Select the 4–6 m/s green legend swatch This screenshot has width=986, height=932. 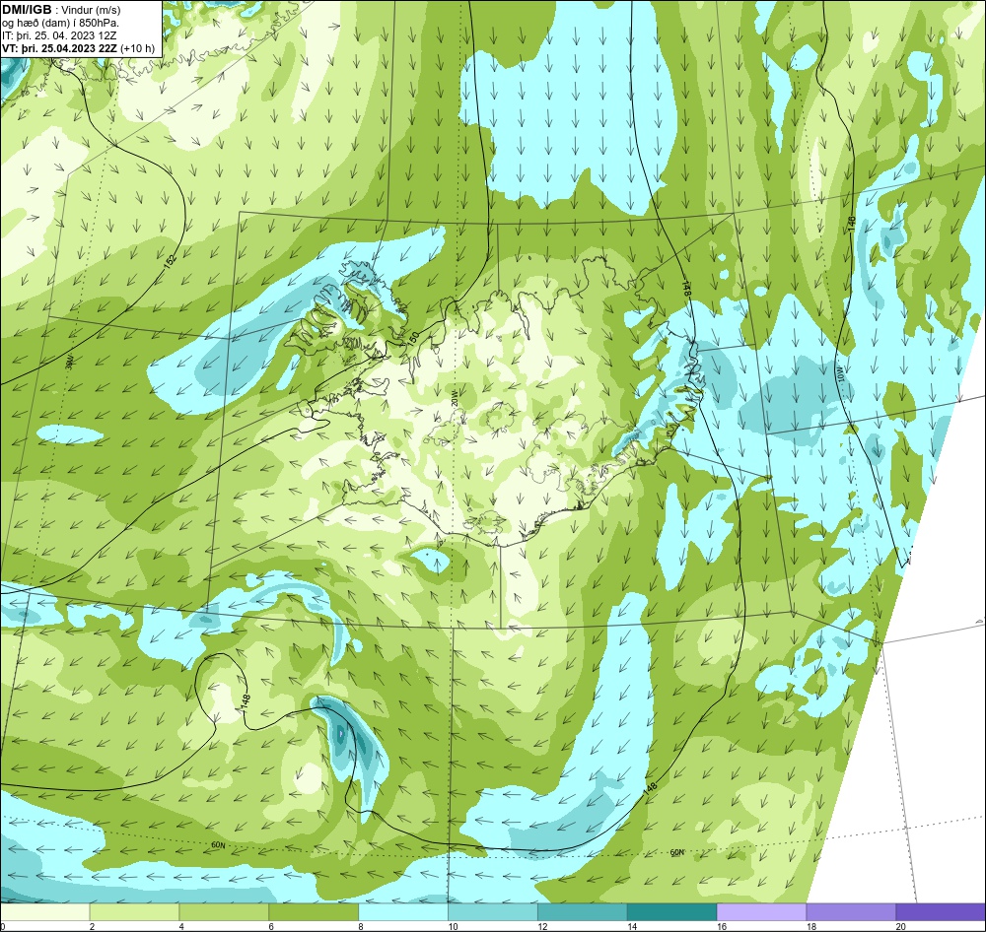click(224, 911)
